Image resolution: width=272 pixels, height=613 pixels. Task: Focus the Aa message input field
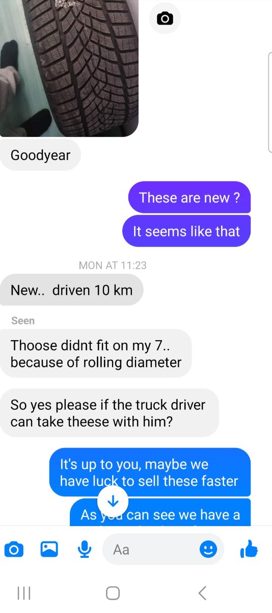tap(164, 550)
